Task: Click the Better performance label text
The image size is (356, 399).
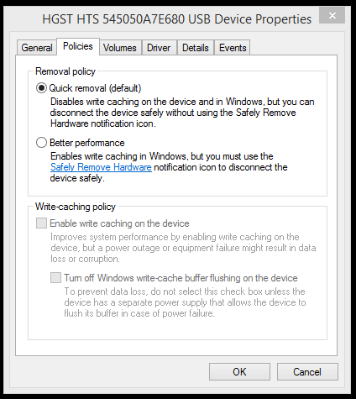Action: 87,143
